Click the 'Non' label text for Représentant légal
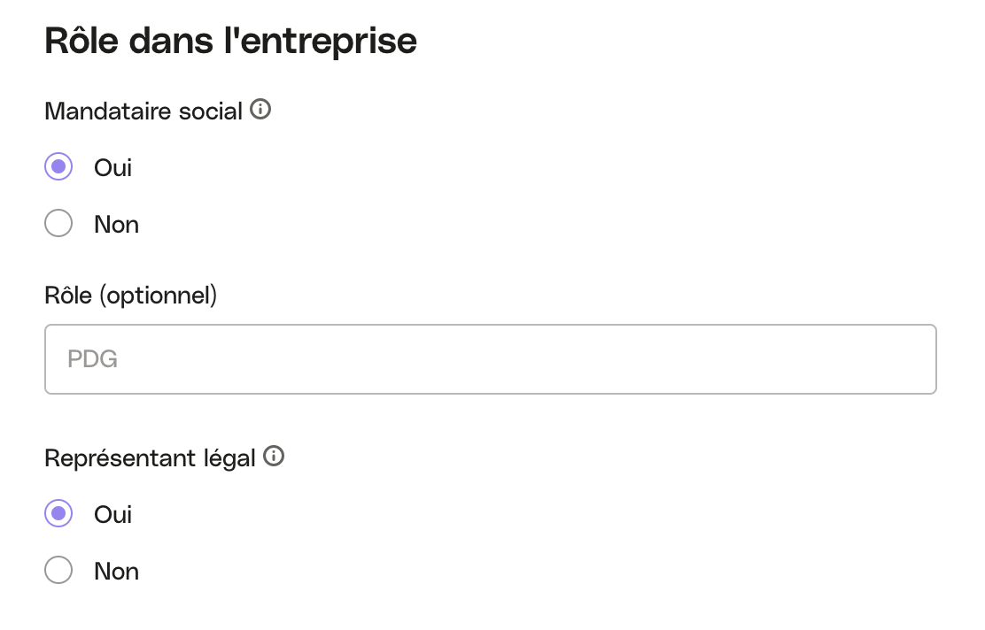The image size is (985, 630). pos(116,572)
